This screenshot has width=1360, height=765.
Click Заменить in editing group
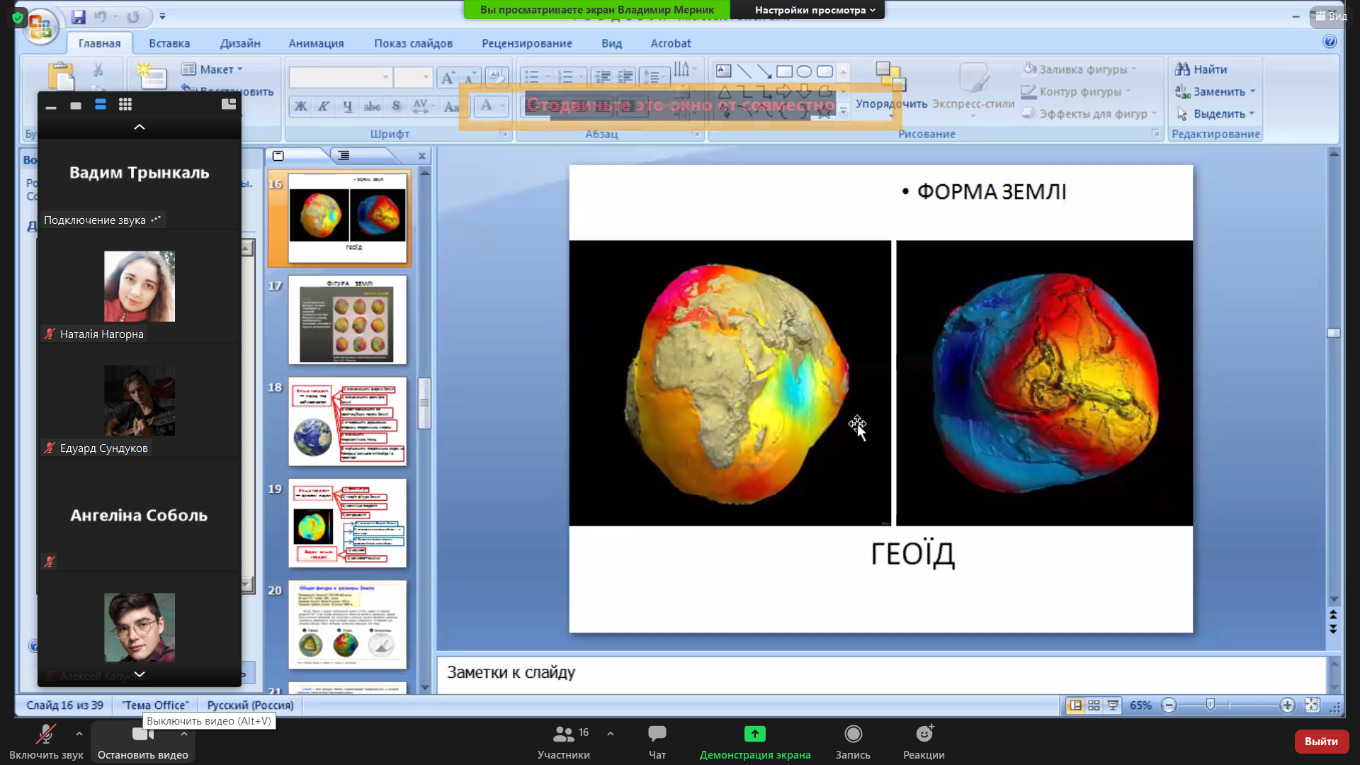(1218, 91)
